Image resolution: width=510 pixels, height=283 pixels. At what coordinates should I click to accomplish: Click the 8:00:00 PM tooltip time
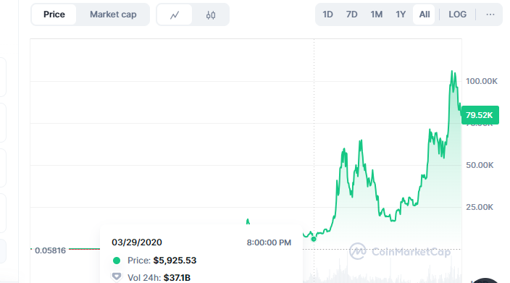(269, 242)
